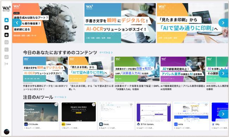The width and height of the screenshot is (229, 137).
Task: Click the Dify logo icon
Action: (213, 124)
